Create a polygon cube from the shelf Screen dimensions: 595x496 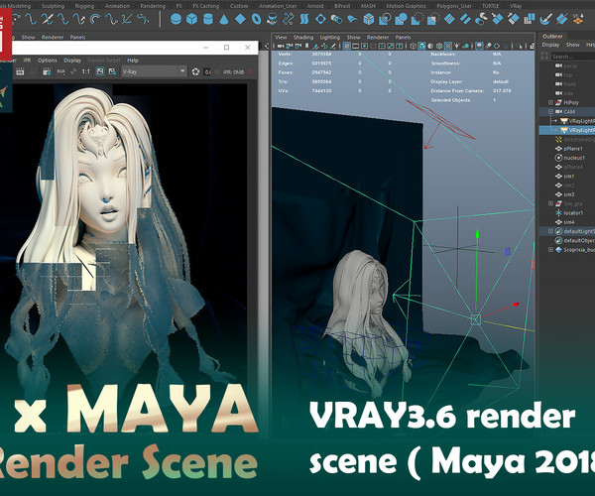(x=192, y=19)
